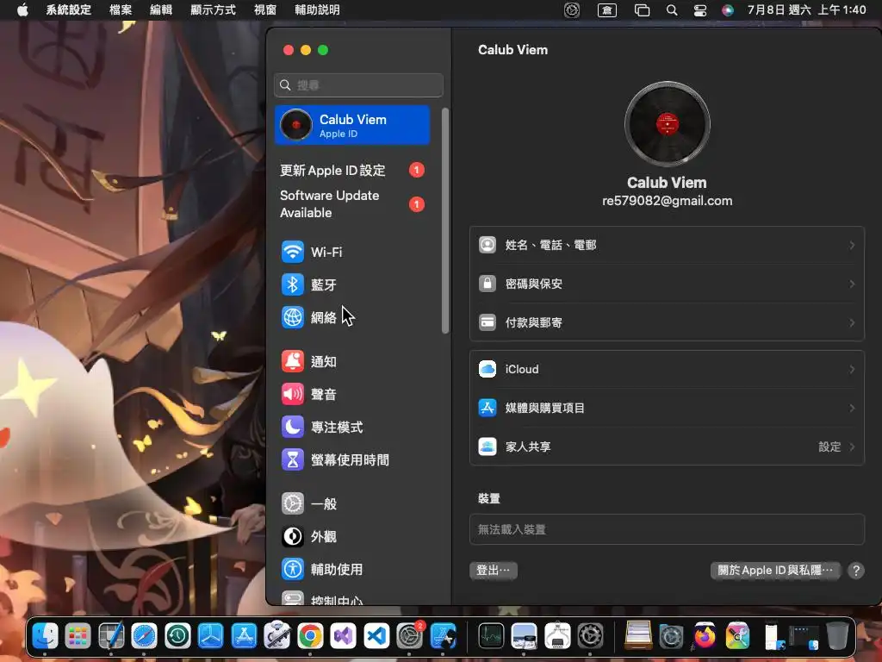Open Time Machine from the Dock
Image resolution: width=882 pixels, height=662 pixels.
(177, 637)
